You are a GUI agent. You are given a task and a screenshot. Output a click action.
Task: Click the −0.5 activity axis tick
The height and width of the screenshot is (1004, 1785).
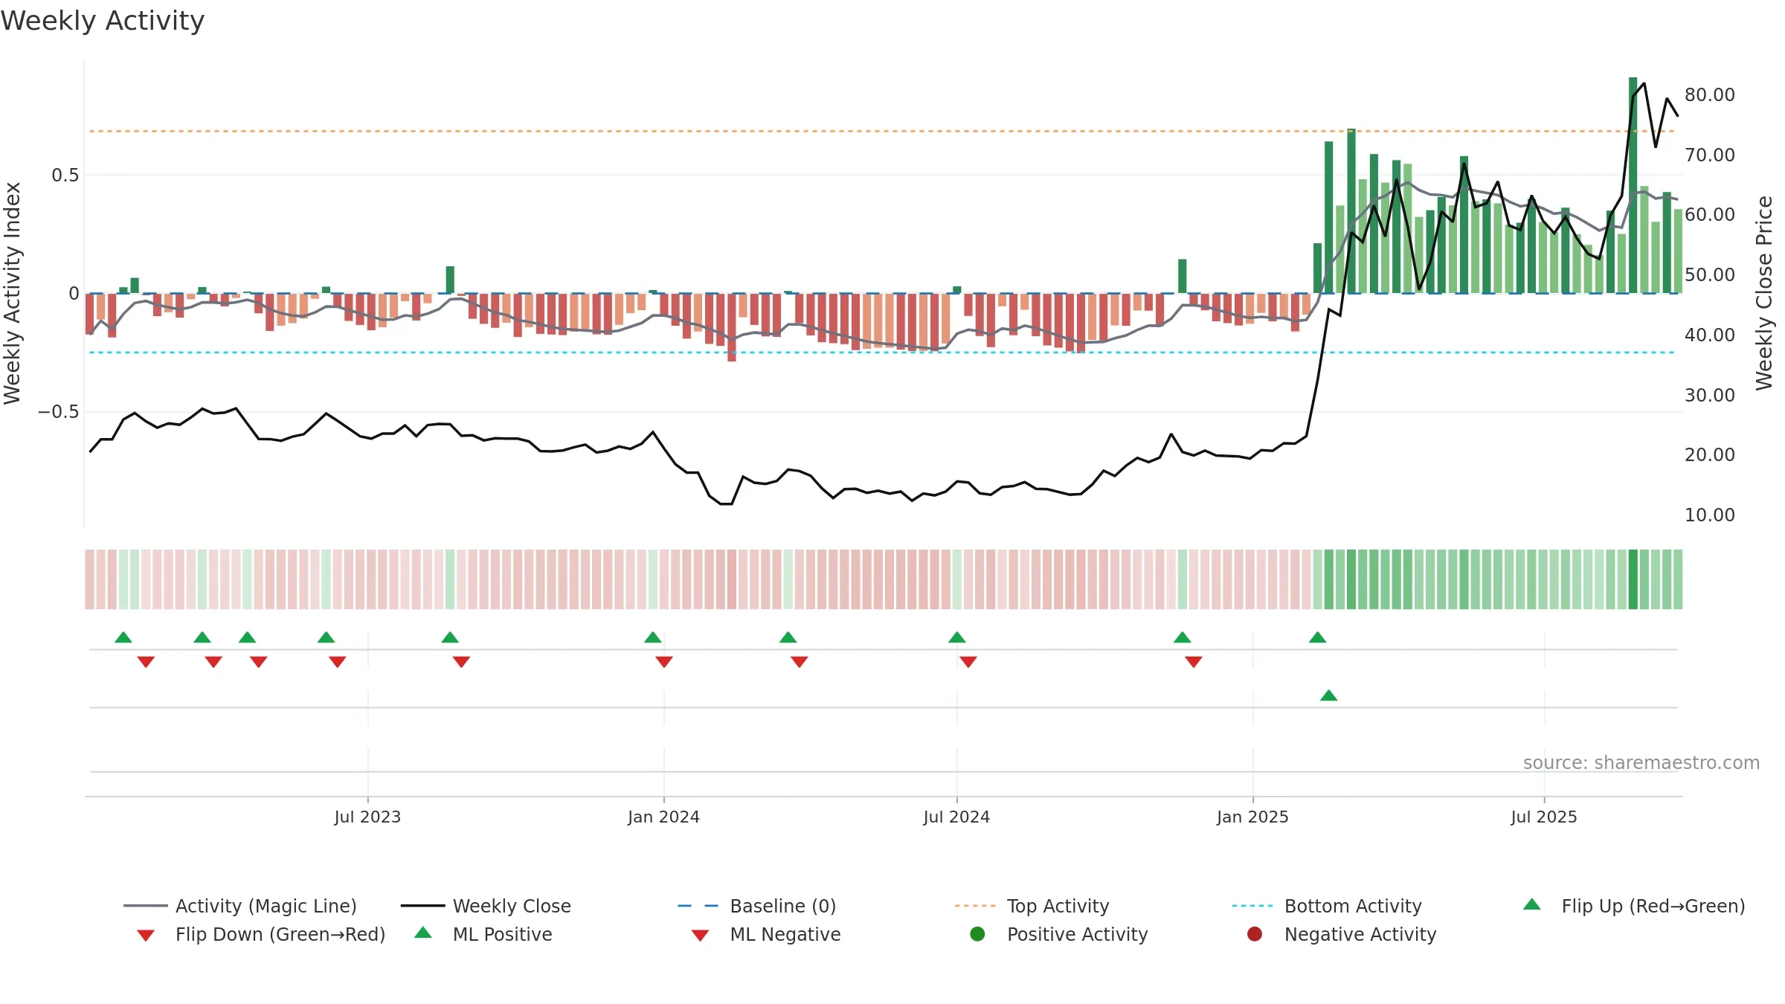[59, 411]
